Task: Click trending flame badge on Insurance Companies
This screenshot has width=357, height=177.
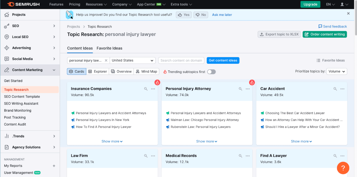Action: coord(157,82)
